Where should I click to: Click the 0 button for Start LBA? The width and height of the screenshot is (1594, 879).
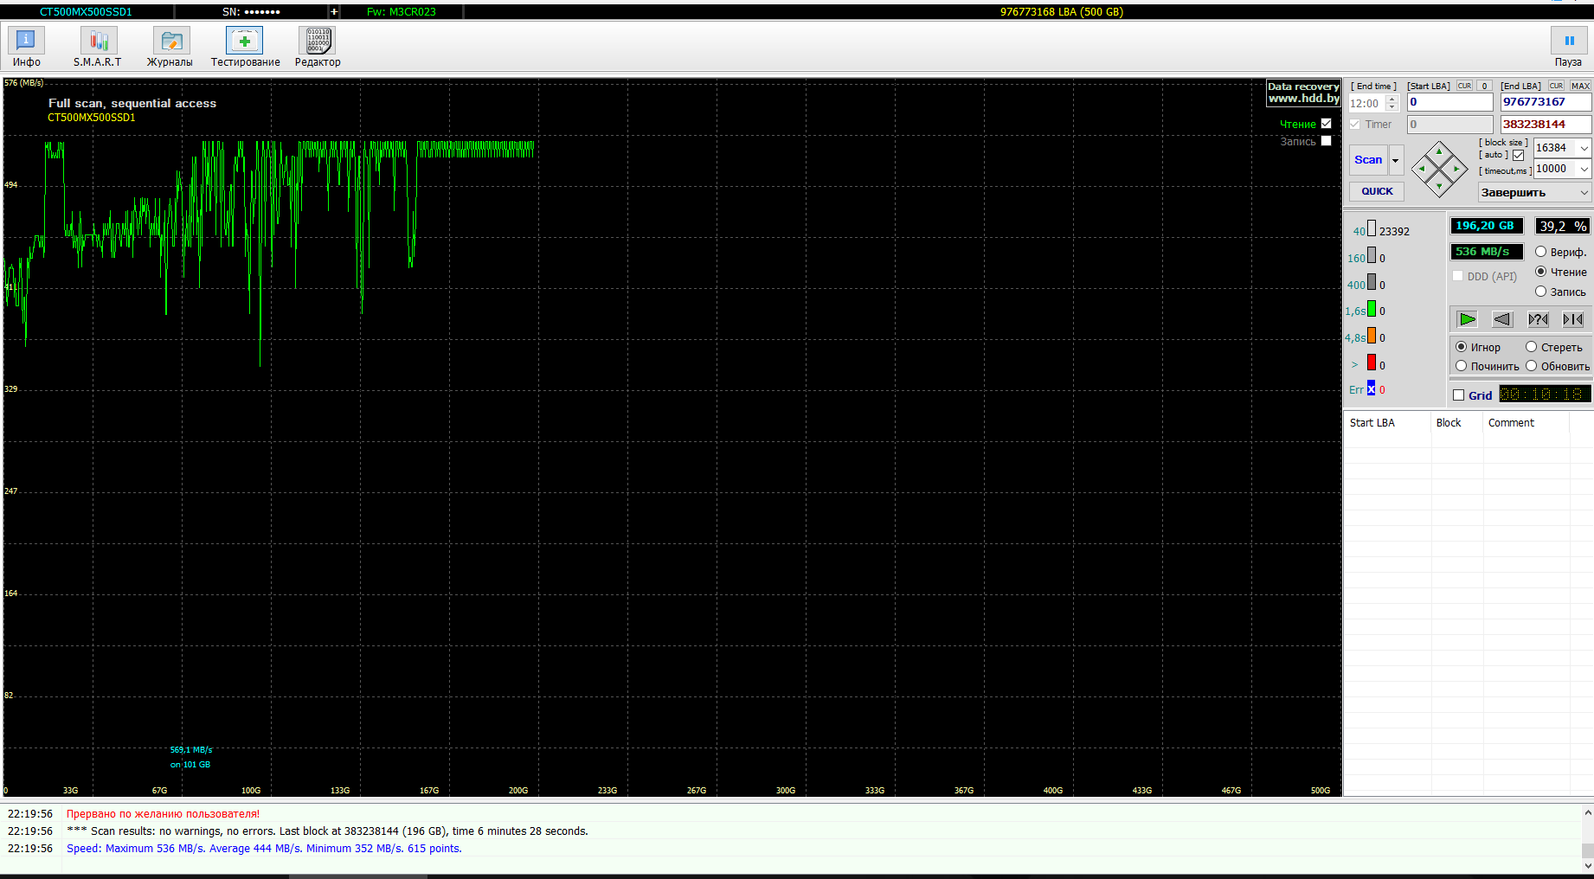(x=1484, y=86)
